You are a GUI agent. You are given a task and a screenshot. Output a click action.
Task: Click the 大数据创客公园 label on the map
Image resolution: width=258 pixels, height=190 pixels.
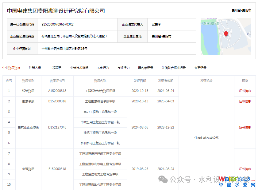pos(210,23)
